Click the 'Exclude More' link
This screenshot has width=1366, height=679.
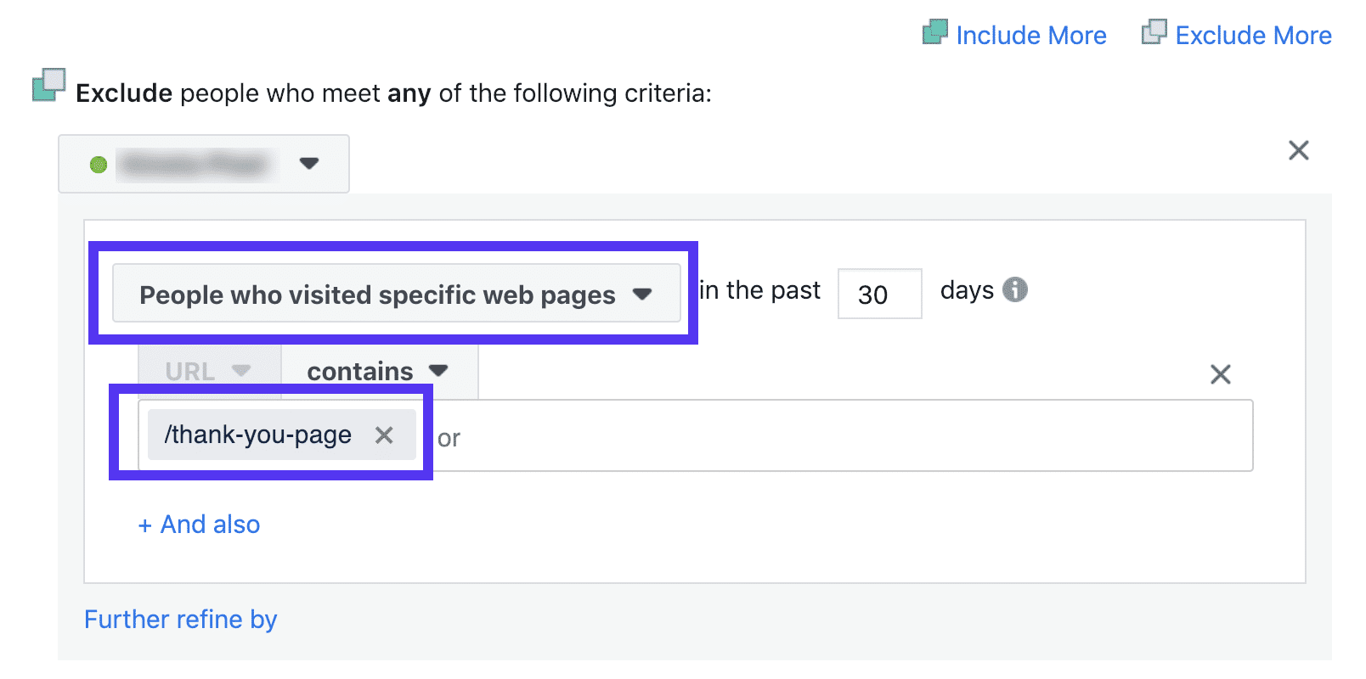1255,35
